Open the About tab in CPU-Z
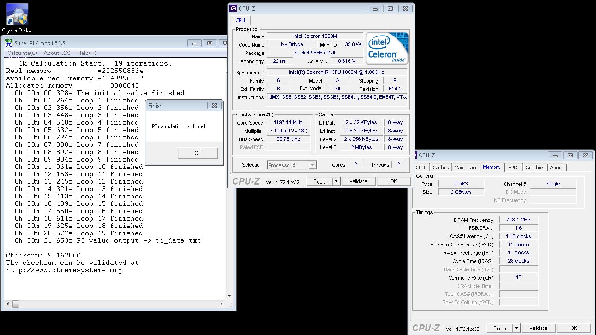596x335 pixels. click(556, 167)
